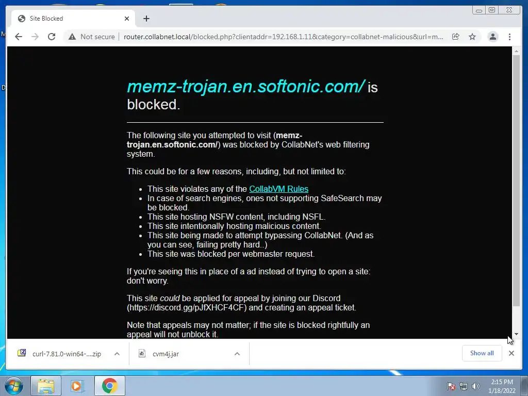The width and height of the screenshot is (528, 396).
Task: Open Action Center flag icon
Action: pyautogui.click(x=451, y=386)
